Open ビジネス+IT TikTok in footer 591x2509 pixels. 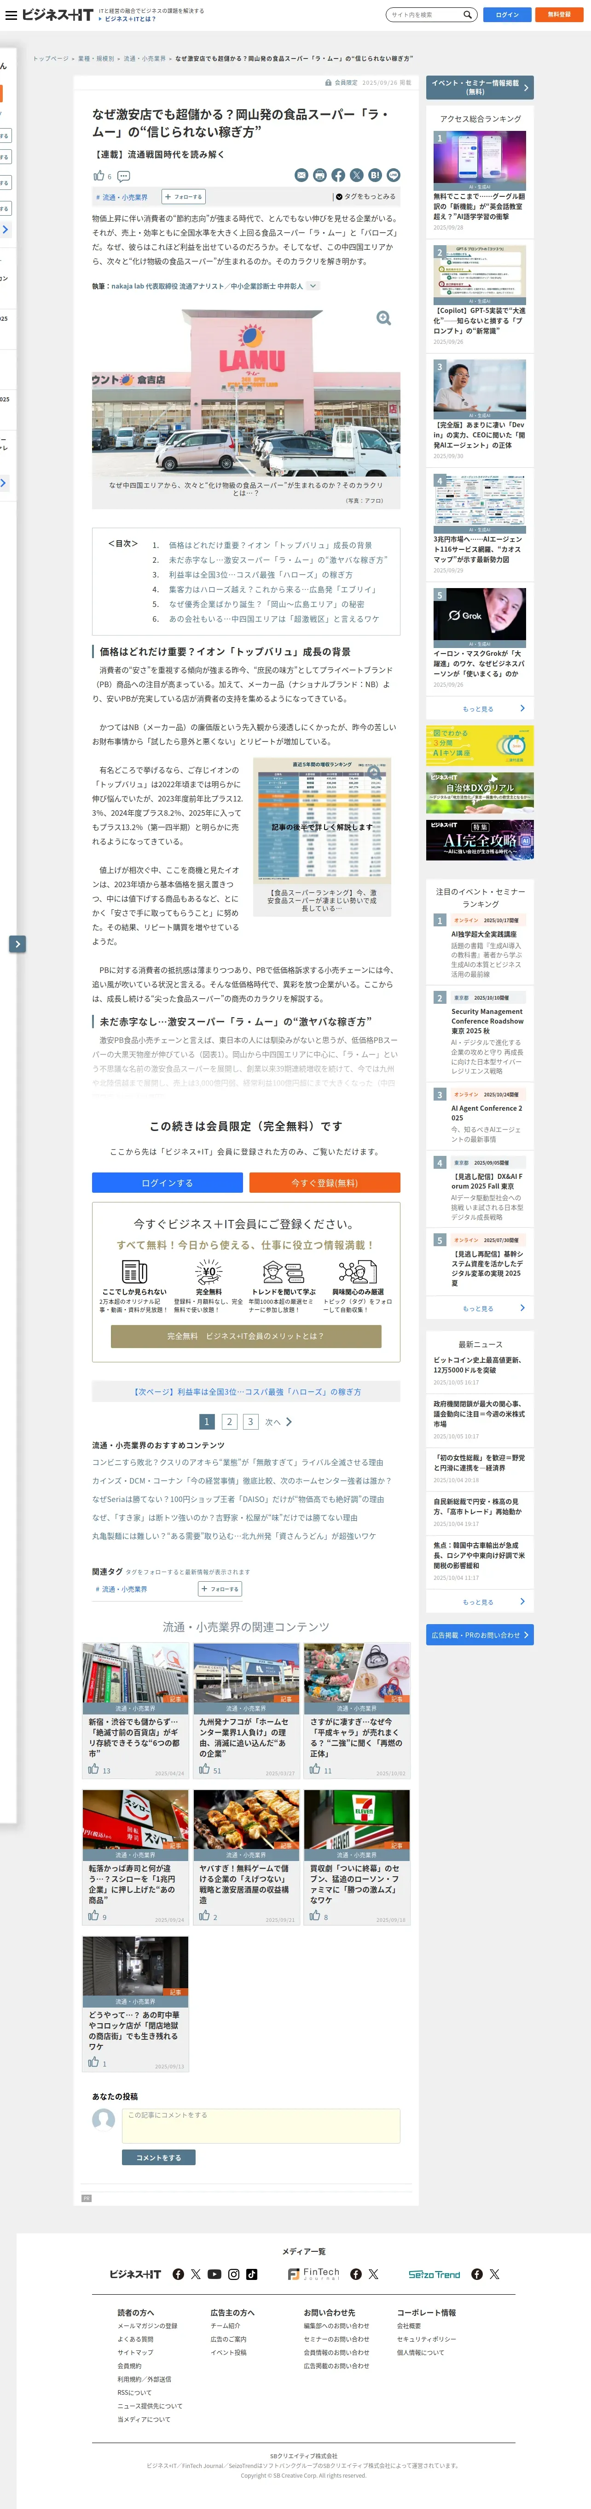(x=252, y=2273)
